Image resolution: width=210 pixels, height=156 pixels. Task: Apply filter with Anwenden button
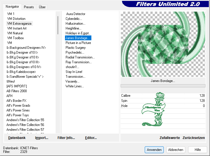(154, 150)
